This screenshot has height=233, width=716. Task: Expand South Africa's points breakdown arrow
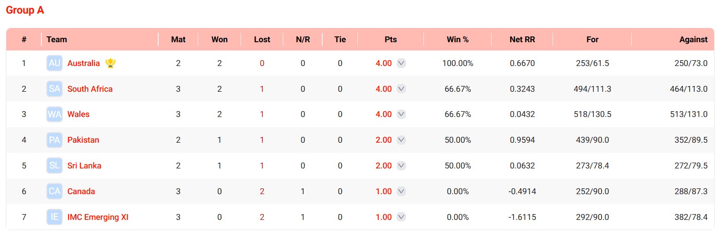401,89
